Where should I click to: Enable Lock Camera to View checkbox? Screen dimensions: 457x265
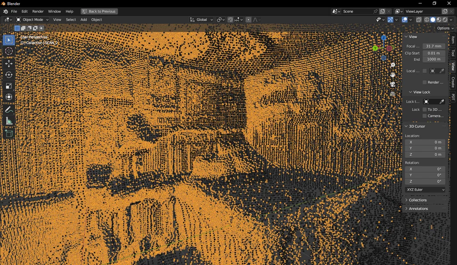pyautogui.click(x=425, y=116)
